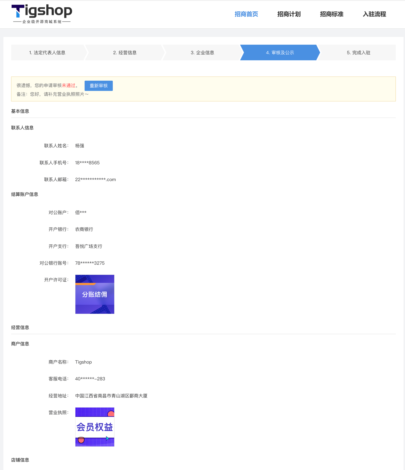The width and height of the screenshot is (405, 470).
Task: Click the contact name 杨强
Action: point(79,146)
